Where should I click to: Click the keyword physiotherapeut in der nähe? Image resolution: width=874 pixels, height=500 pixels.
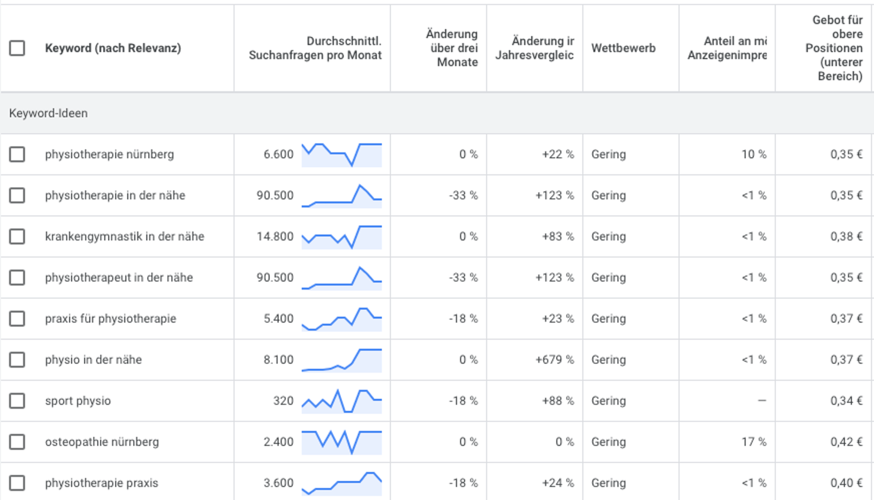pyautogui.click(x=119, y=277)
